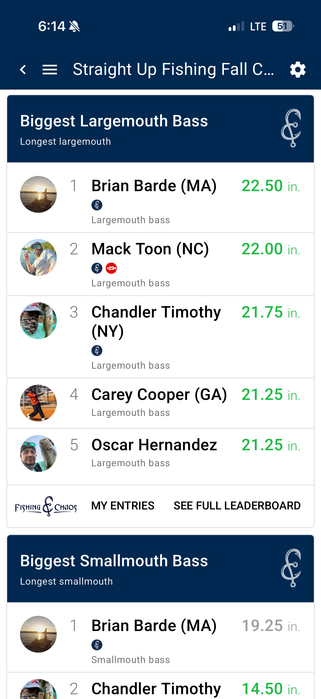Viewport: 321px width, 699px height.
Task: See full leaderboard for largemouth bass
Action: [237, 506]
